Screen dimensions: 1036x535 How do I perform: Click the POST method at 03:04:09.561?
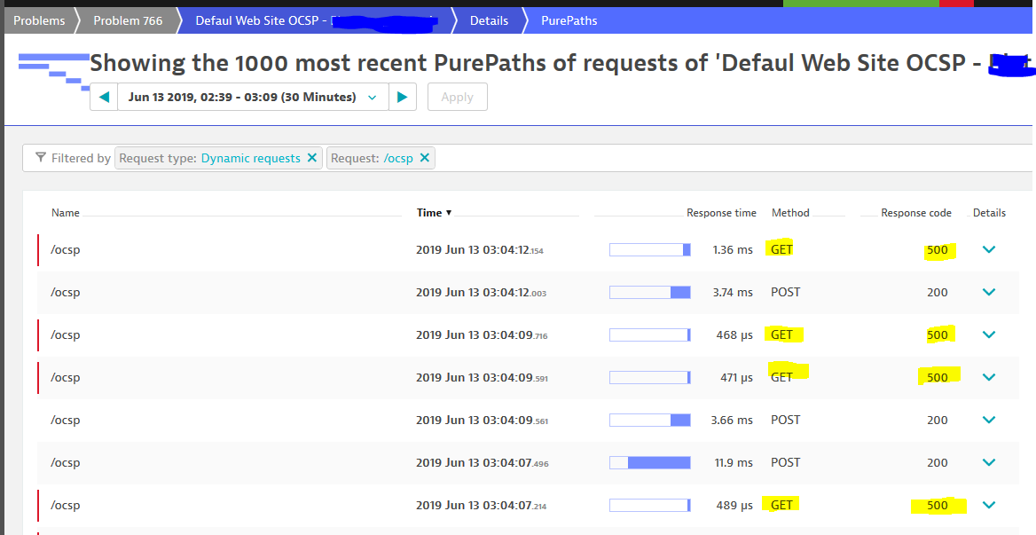786,420
